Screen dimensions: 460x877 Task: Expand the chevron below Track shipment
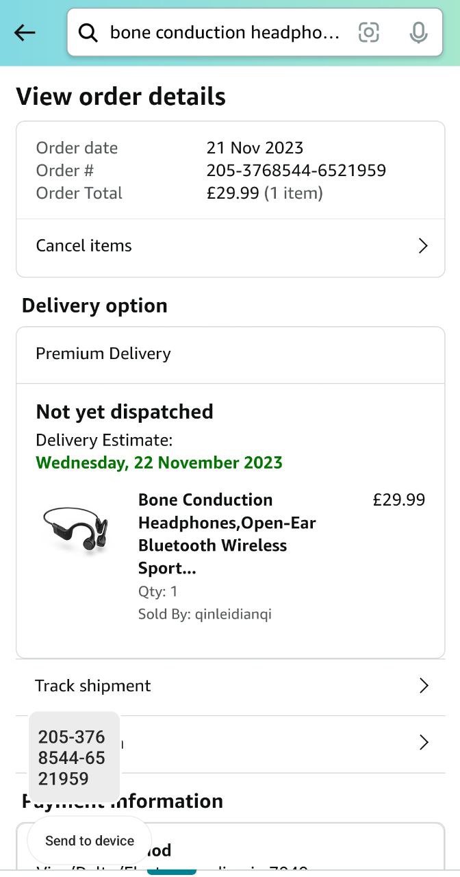(424, 743)
